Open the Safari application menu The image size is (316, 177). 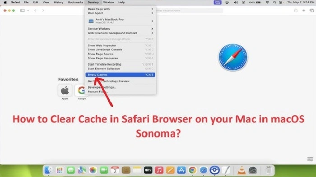click(x=15, y=2)
